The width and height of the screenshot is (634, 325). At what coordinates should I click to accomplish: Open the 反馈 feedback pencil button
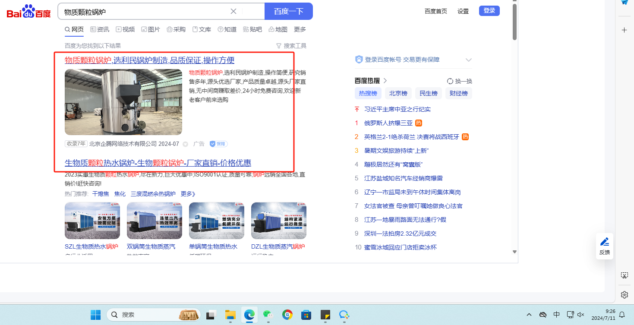tap(605, 246)
